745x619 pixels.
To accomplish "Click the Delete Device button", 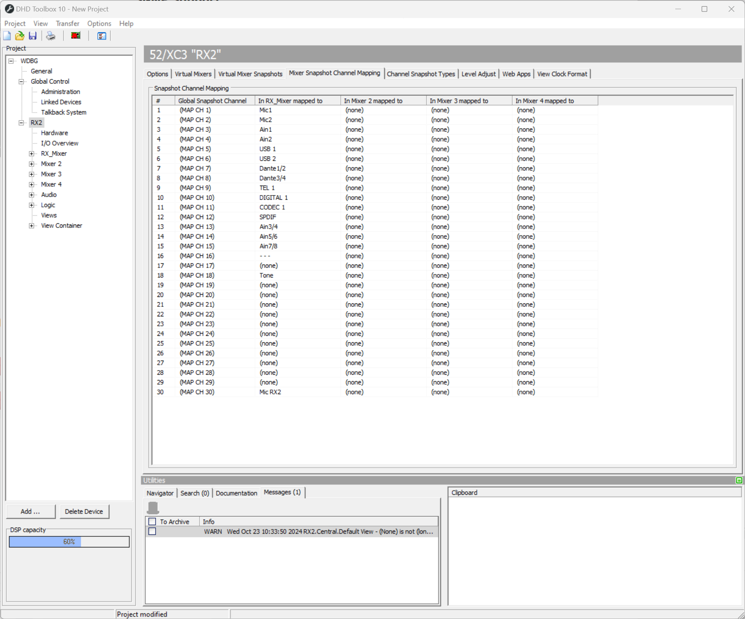I will (84, 512).
